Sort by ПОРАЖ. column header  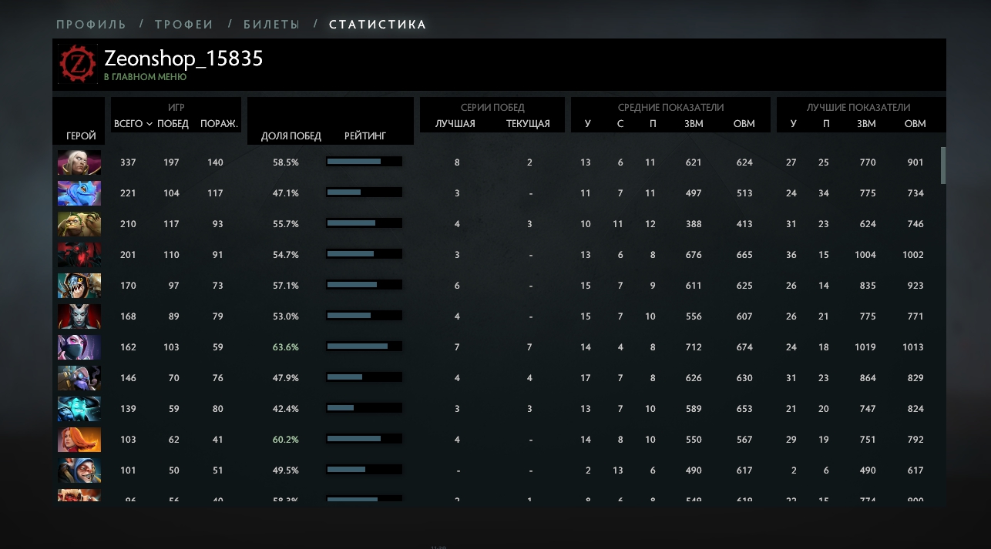click(x=220, y=124)
